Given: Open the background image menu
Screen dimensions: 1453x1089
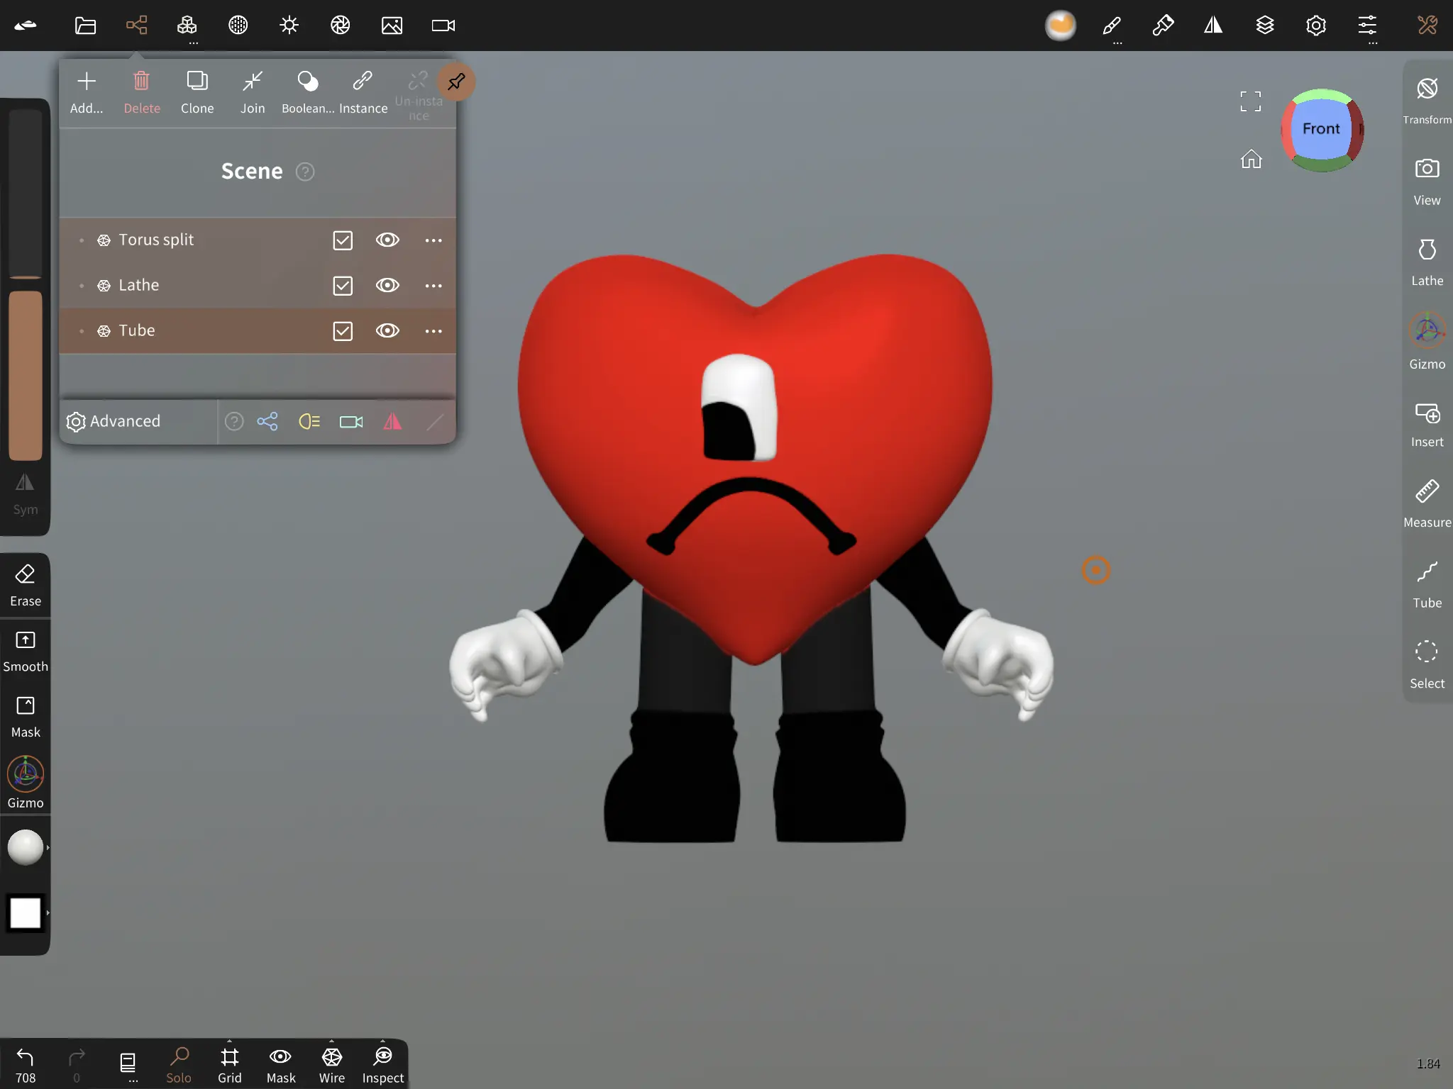Looking at the screenshot, I should pos(392,26).
